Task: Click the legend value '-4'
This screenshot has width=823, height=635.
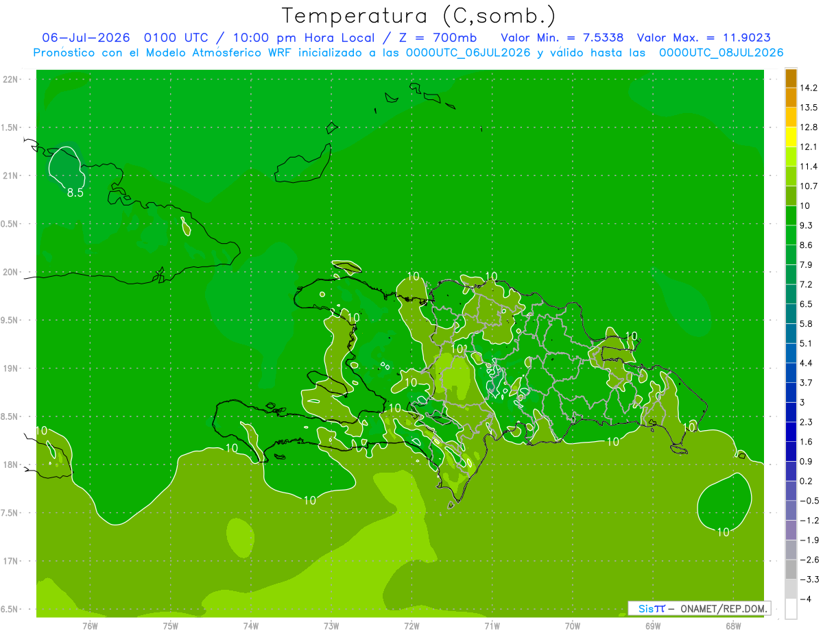Action: click(x=806, y=599)
